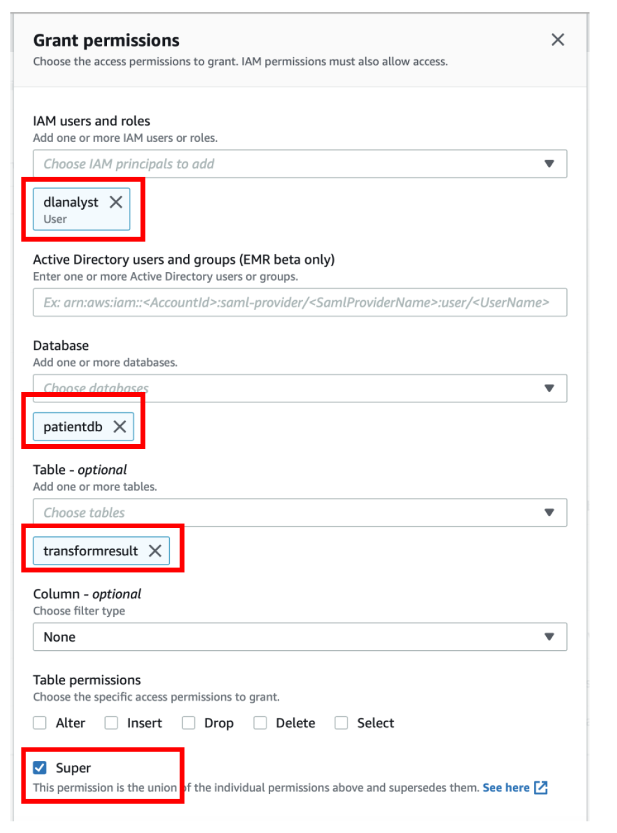Close the Grant permissions dialog

[557, 40]
